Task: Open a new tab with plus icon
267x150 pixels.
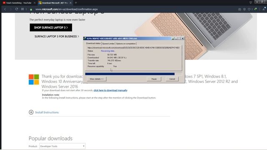Action: [x=76, y=3]
